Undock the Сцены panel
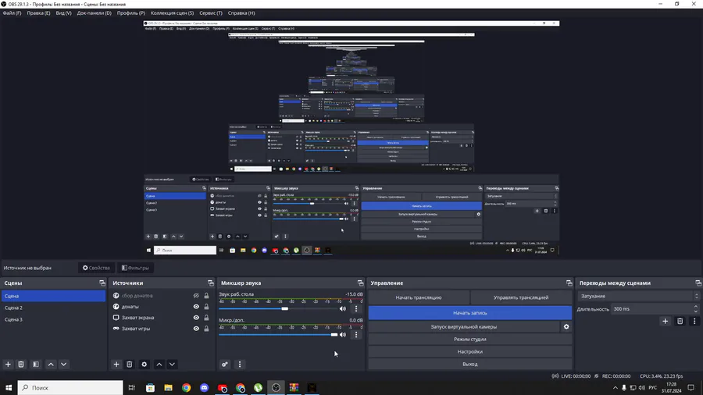Image resolution: width=703 pixels, height=395 pixels. click(102, 283)
